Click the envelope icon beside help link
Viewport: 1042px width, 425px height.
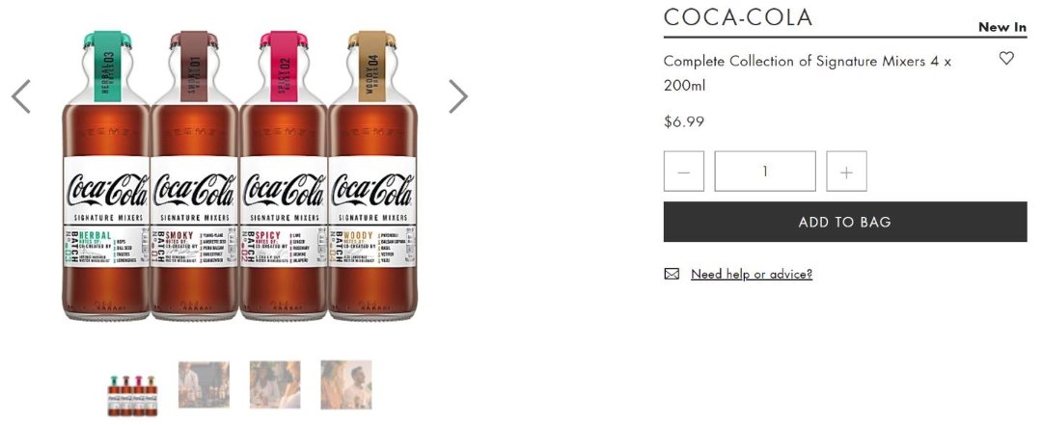(x=672, y=275)
